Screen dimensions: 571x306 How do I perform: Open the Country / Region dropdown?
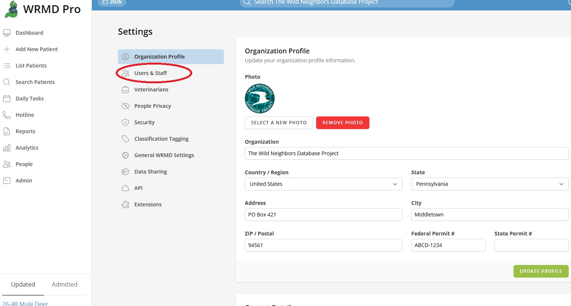click(x=324, y=184)
